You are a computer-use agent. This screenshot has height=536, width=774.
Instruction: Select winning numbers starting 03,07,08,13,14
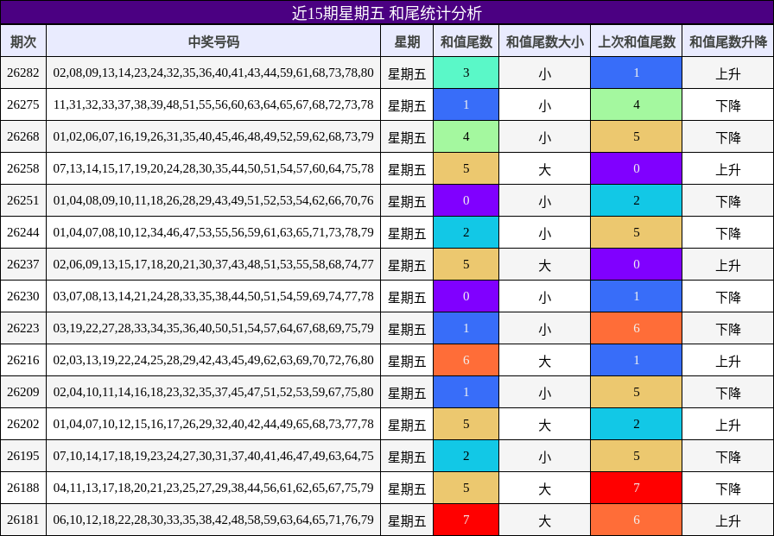click(x=213, y=296)
